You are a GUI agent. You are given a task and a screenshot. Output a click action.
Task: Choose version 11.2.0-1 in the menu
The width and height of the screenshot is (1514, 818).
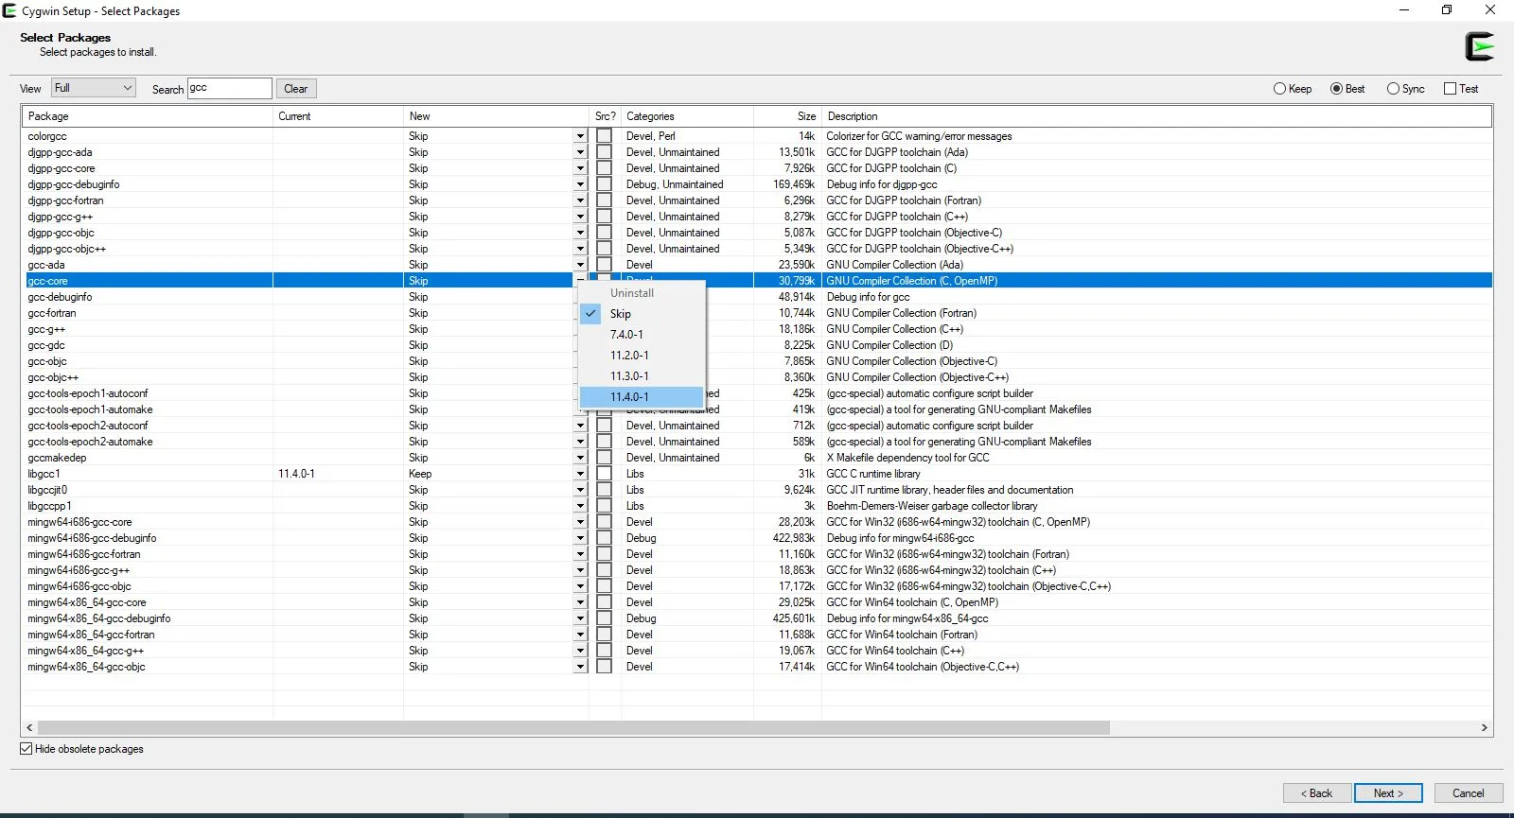click(642, 356)
